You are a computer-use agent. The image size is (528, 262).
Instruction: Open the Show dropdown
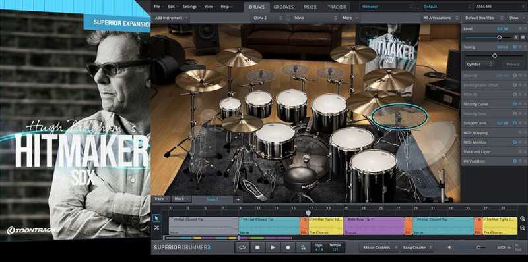(516, 18)
